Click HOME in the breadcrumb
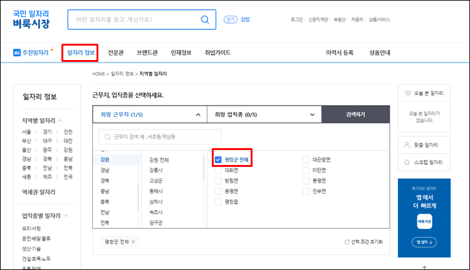The height and width of the screenshot is (270, 470). coord(98,74)
